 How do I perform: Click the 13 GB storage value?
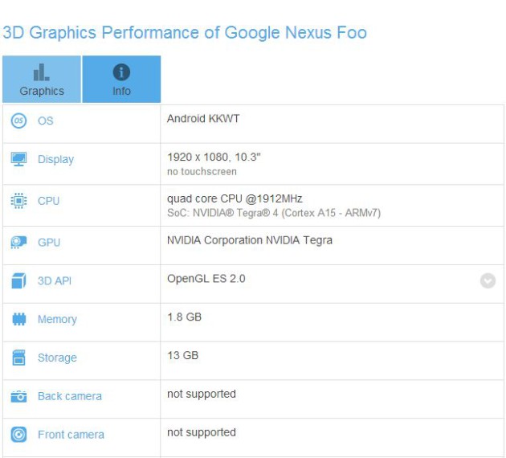tap(182, 355)
